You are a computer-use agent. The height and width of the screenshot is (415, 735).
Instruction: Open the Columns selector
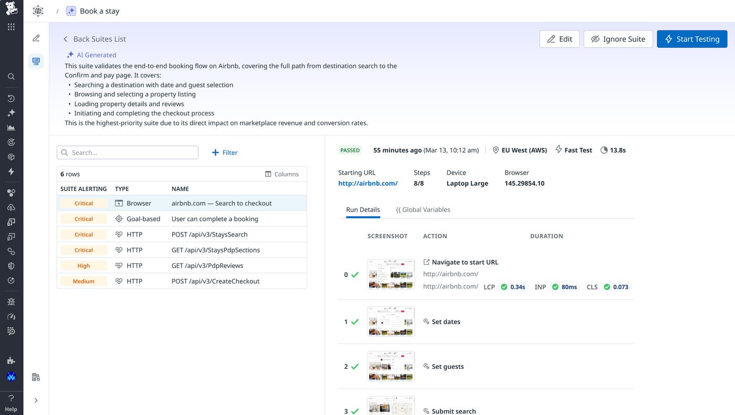282,174
